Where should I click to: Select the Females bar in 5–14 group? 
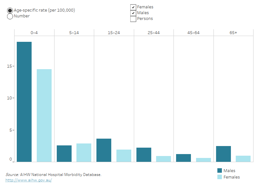tap(84, 152)
